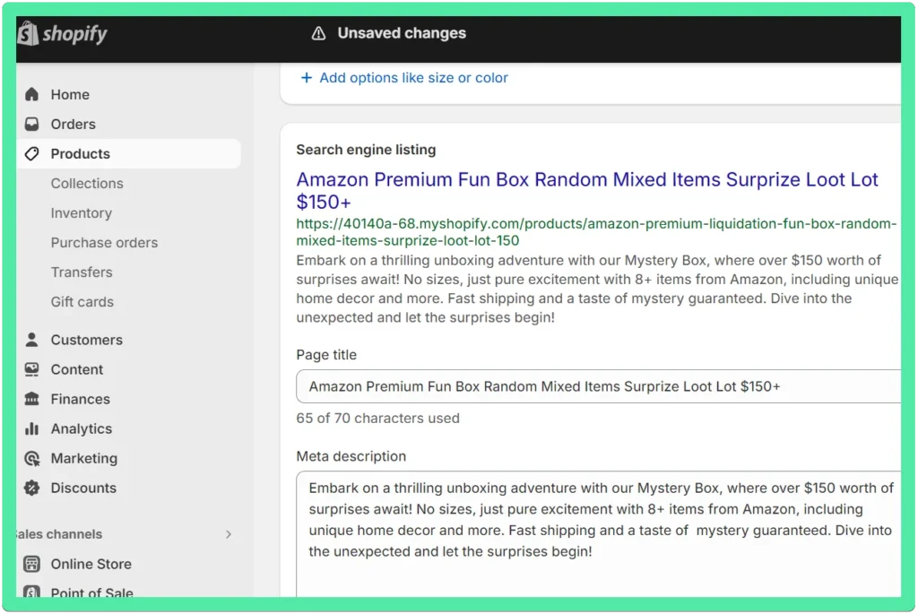The width and height of the screenshot is (918, 614).
Task: Click Add options like size or color
Action: (413, 78)
